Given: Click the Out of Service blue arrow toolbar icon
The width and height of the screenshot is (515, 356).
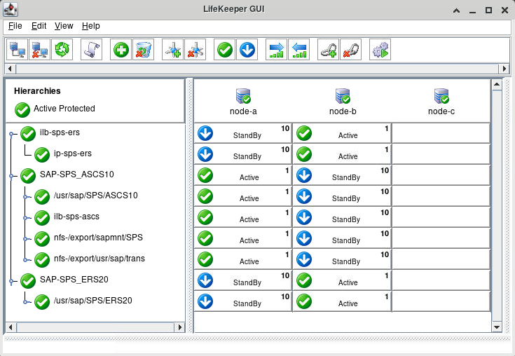Looking at the screenshot, I should (x=247, y=50).
